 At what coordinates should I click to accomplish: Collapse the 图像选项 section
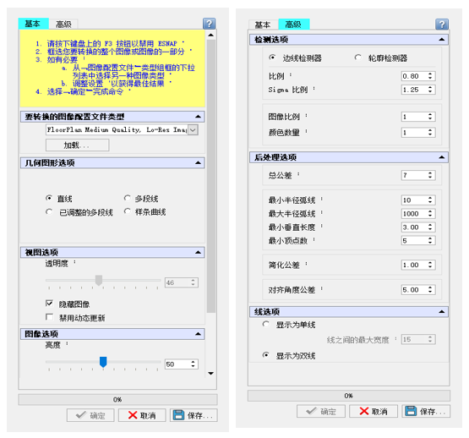[198, 334]
